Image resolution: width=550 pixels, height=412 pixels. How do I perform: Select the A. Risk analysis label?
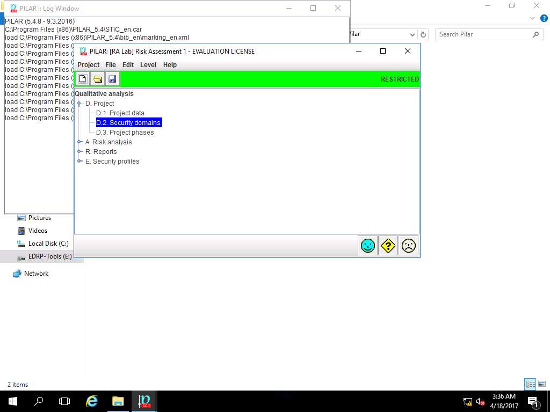108,142
